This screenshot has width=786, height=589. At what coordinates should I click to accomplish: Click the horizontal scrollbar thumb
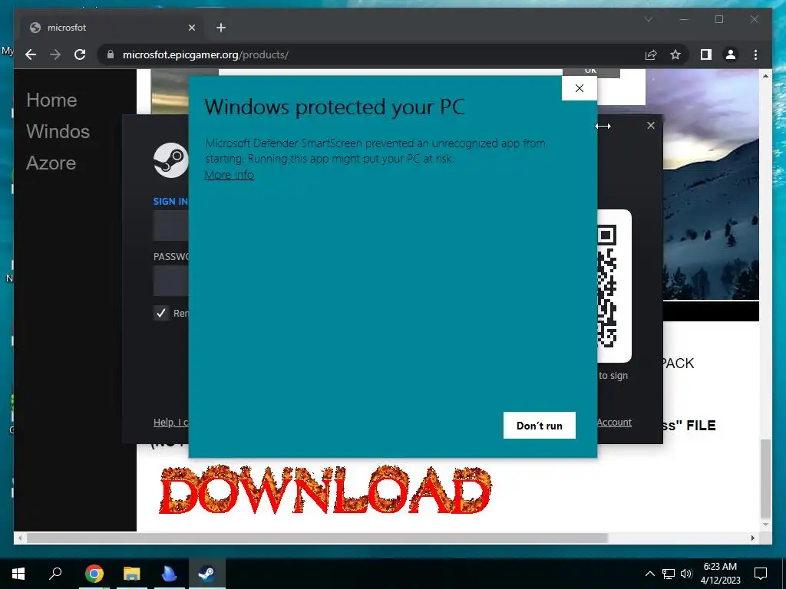click(317, 538)
